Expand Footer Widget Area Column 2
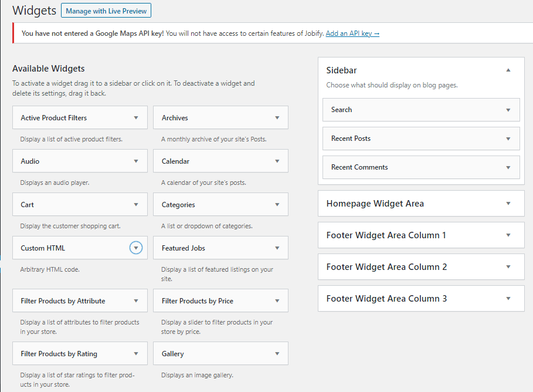533x392 pixels. [508, 266]
